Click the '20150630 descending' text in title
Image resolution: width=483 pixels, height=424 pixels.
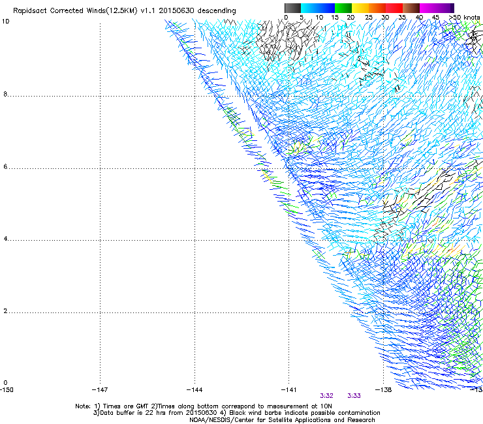tap(197, 11)
